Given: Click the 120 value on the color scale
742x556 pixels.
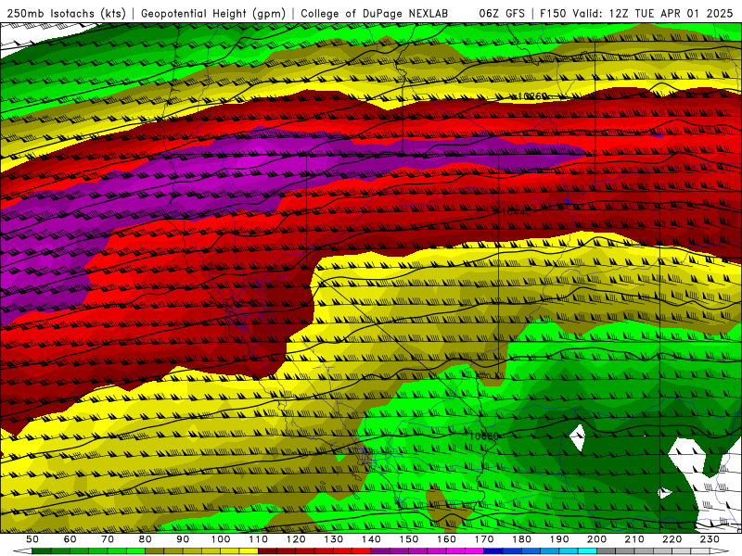Looking at the screenshot, I should click(x=296, y=539).
